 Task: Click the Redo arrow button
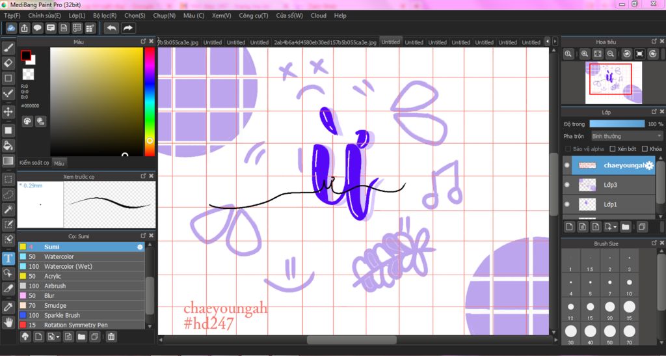(127, 28)
